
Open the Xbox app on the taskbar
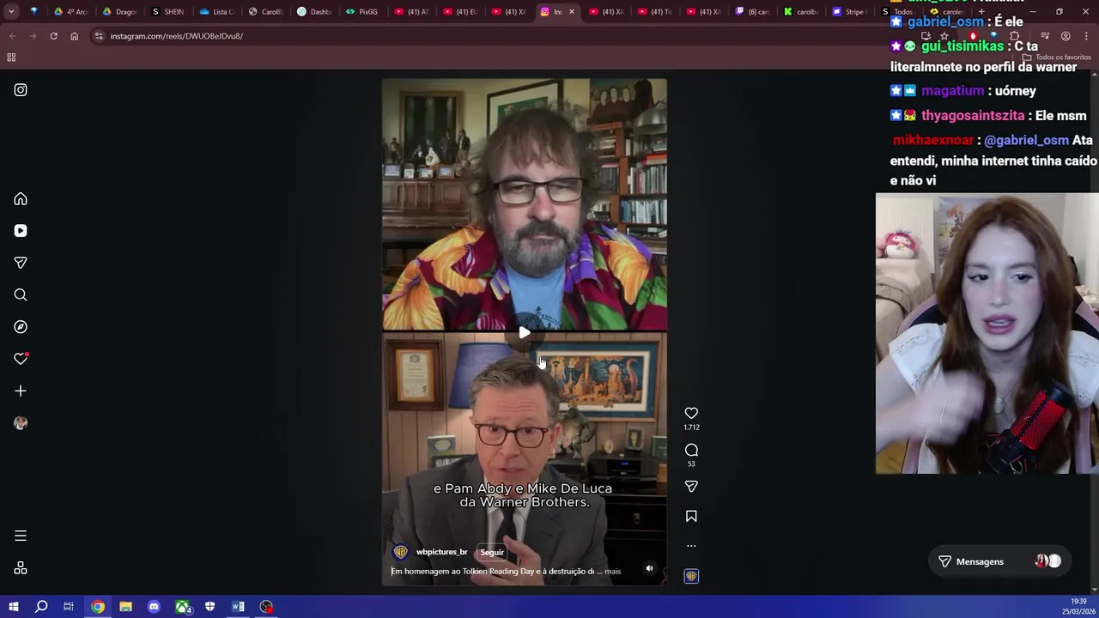(182, 607)
